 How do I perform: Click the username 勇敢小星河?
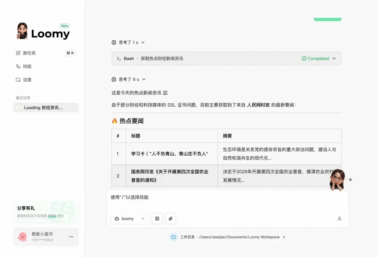pyautogui.click(x=42, y=234)
